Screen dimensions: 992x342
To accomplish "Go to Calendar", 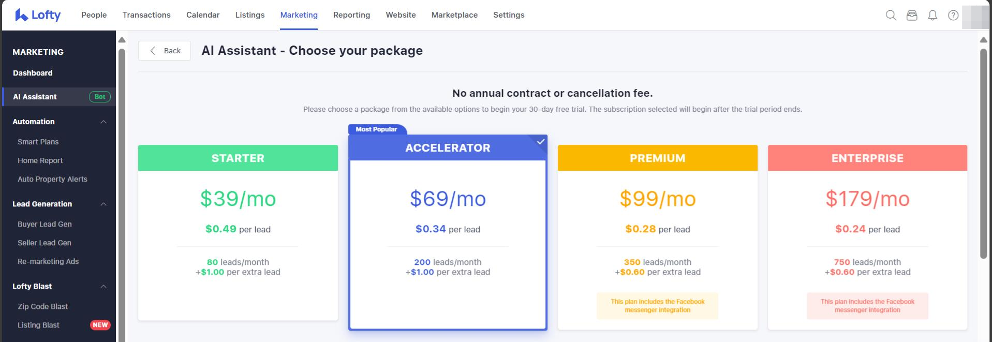I will pos(203,15).
